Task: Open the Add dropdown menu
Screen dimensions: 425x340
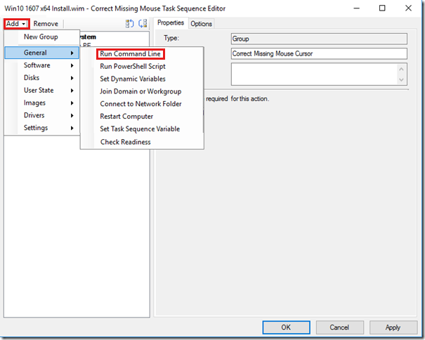Action: point(16,24)
